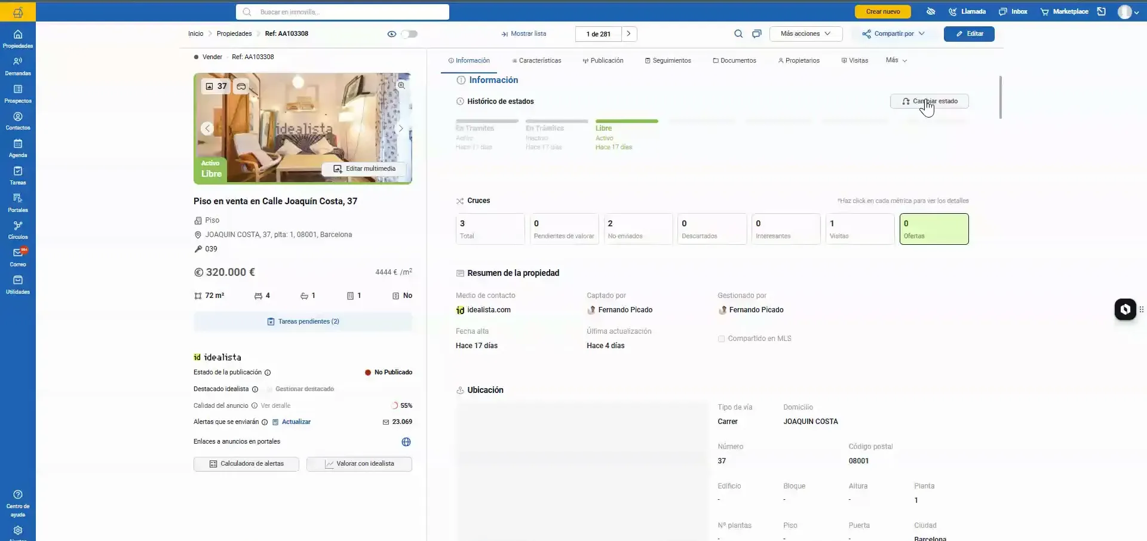Screen dimensions: 1147x541
Task: Zoom the property photo with magnifier icon
Action: coord(401,85)
